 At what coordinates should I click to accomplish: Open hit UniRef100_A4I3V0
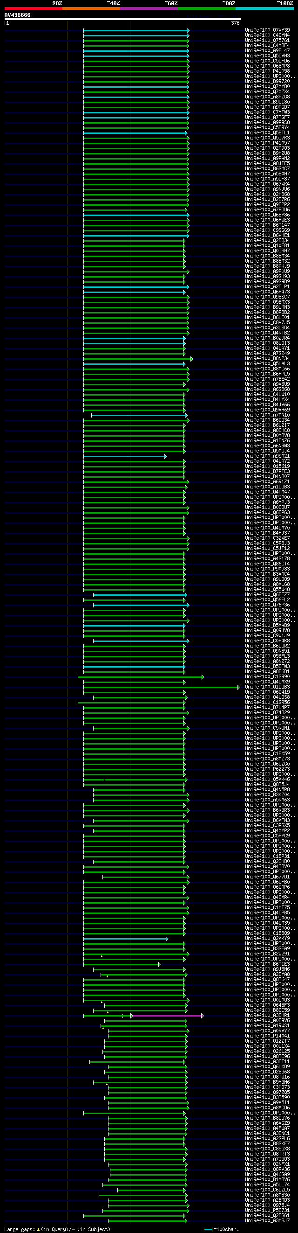pyautogui.click(x=267, y=867)
